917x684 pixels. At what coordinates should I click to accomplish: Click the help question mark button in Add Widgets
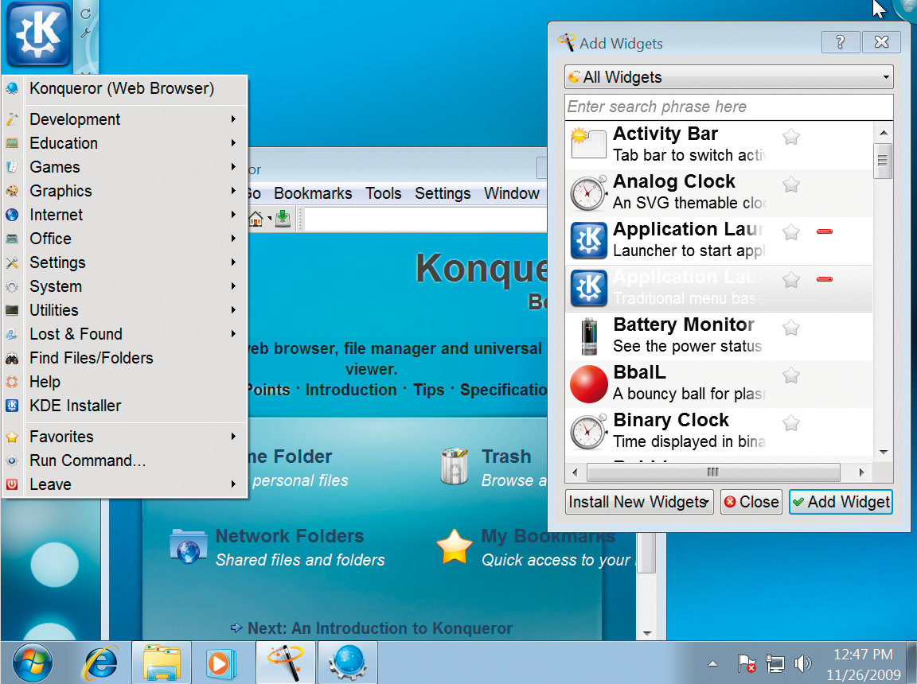point(841,42)
